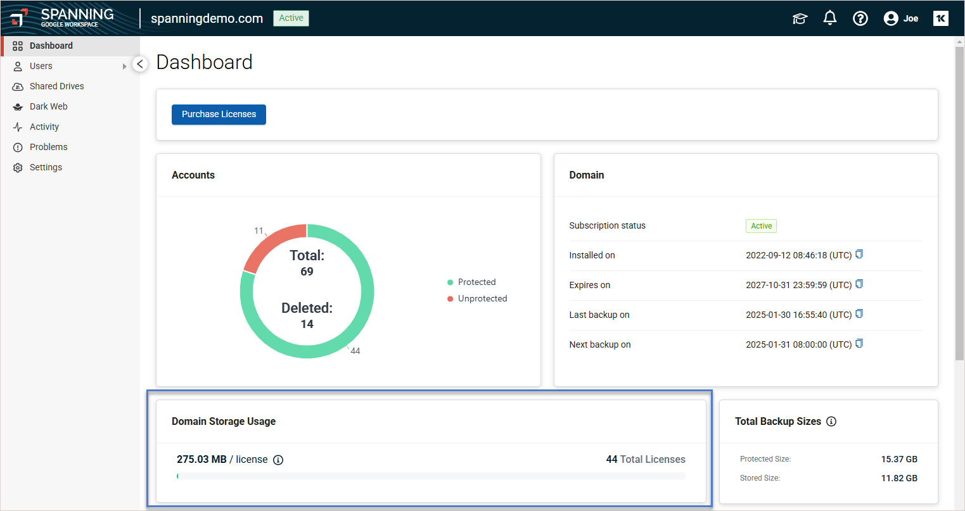Copy the Next backup on timestamp
This screenshot has width=965, height=511.
point(859,344)
